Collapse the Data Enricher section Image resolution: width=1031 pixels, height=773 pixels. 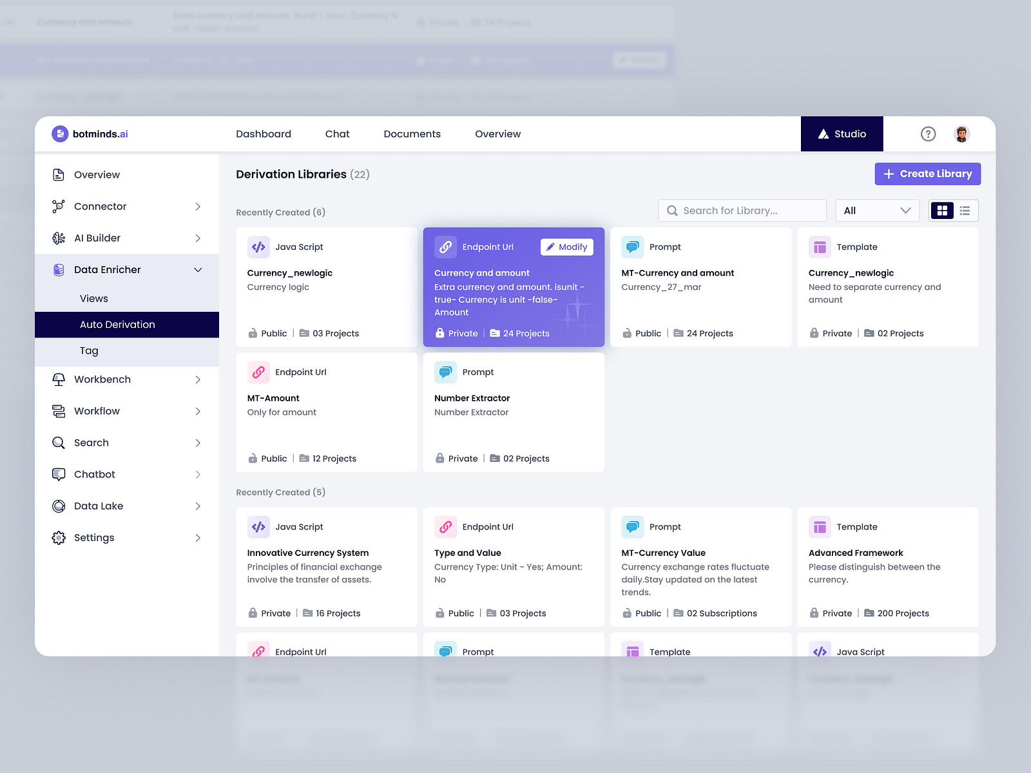click(x=198, y=269)
